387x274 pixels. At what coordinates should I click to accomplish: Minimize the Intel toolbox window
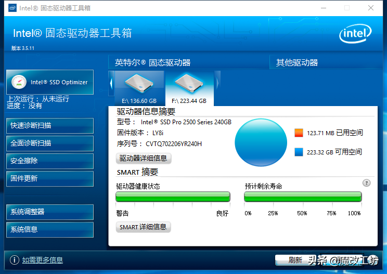point(324,8)
